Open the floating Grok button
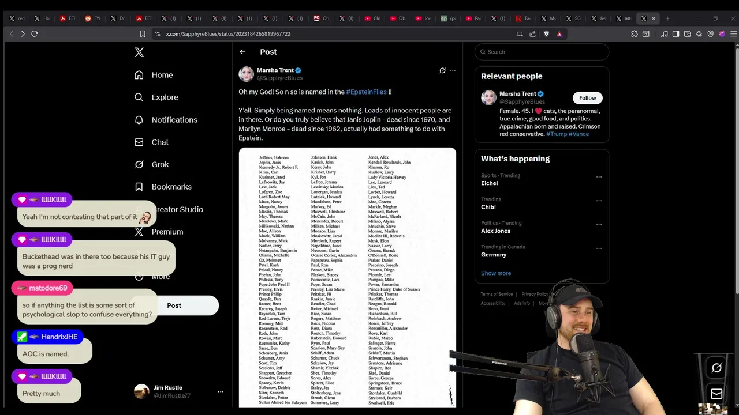This screenshot has height=415, width=739. click(x=716, y=368)
